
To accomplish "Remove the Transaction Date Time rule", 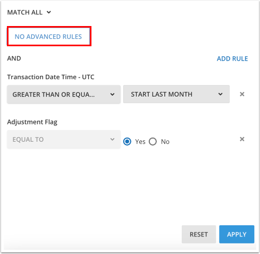I will (x=242, y=94).
